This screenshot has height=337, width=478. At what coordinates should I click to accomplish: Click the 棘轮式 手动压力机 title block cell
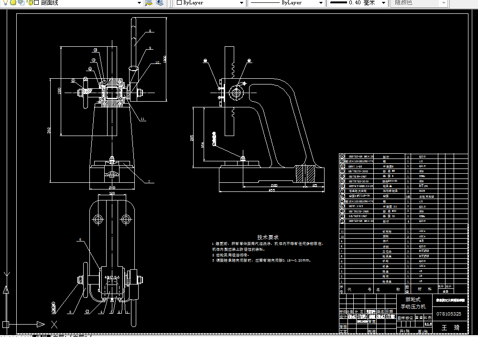coord(414,303)
